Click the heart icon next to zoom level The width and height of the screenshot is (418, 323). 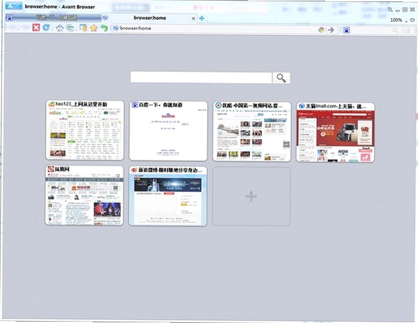pos(412,20)
